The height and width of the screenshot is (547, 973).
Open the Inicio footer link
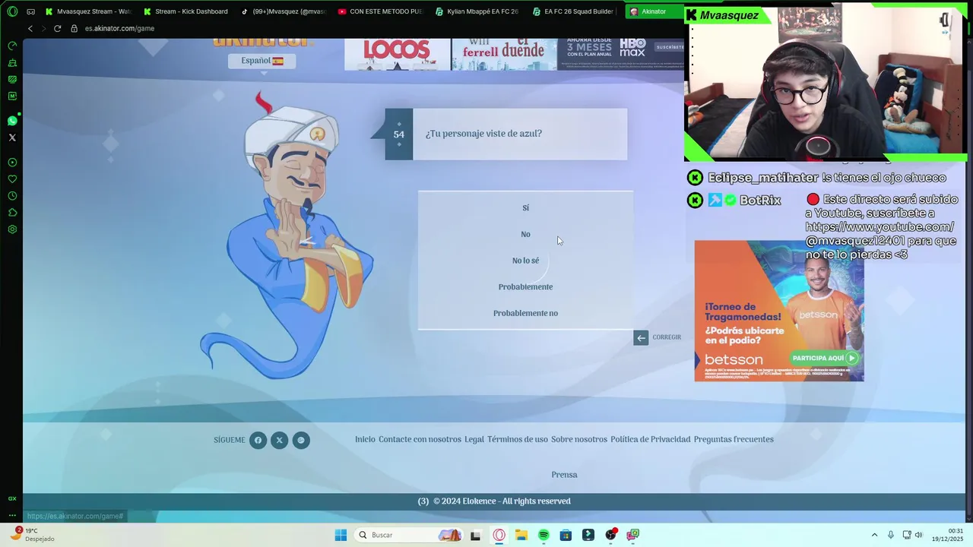365,439
